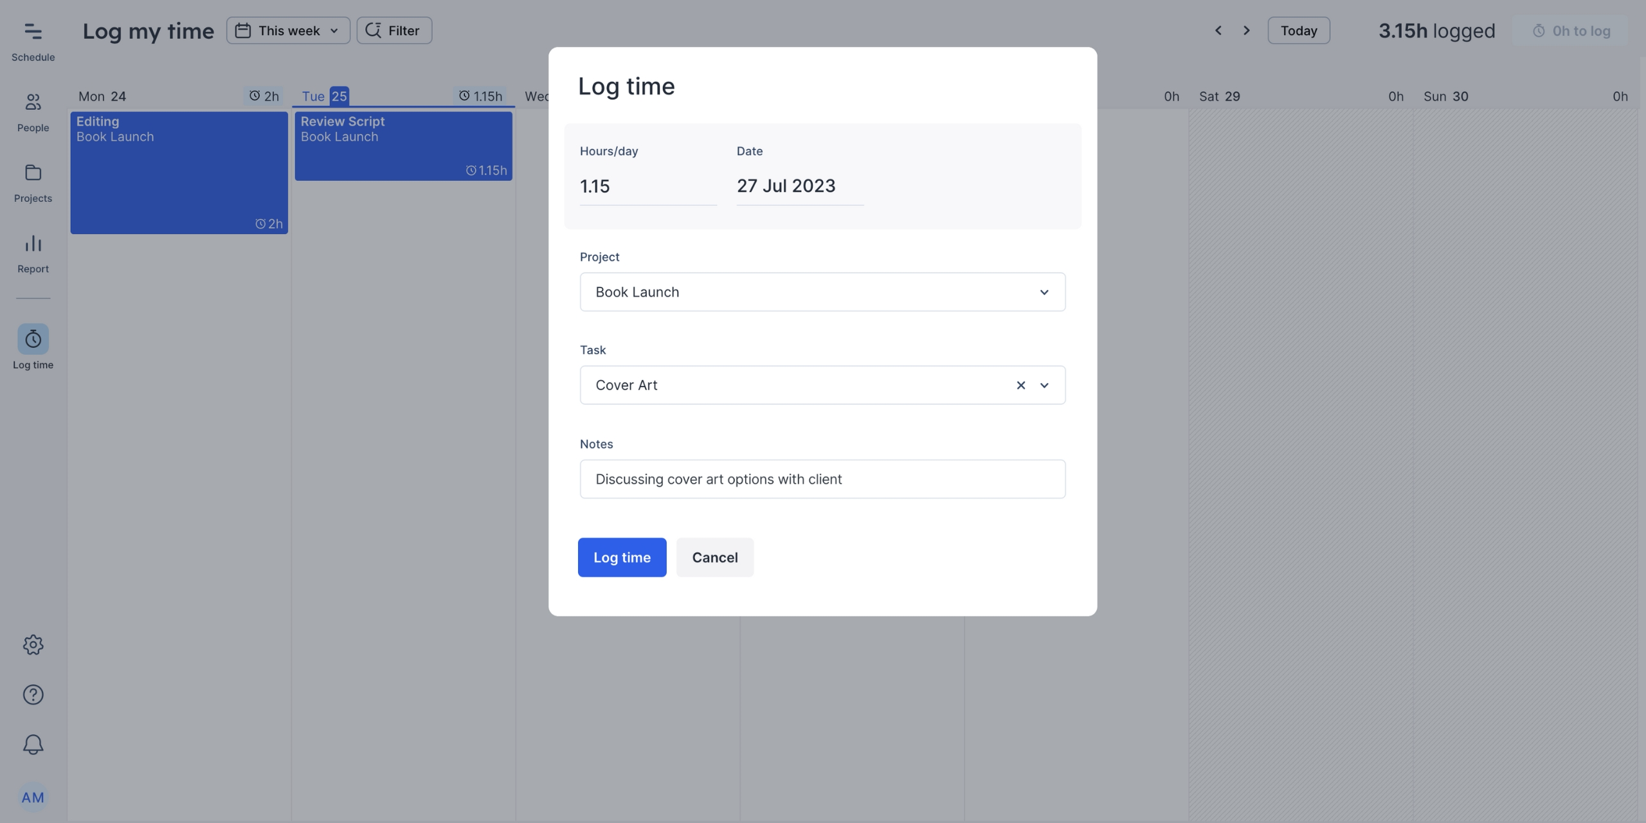Open the Projects folder icon
Viewport: 1646px width, 823px height.
33,183
